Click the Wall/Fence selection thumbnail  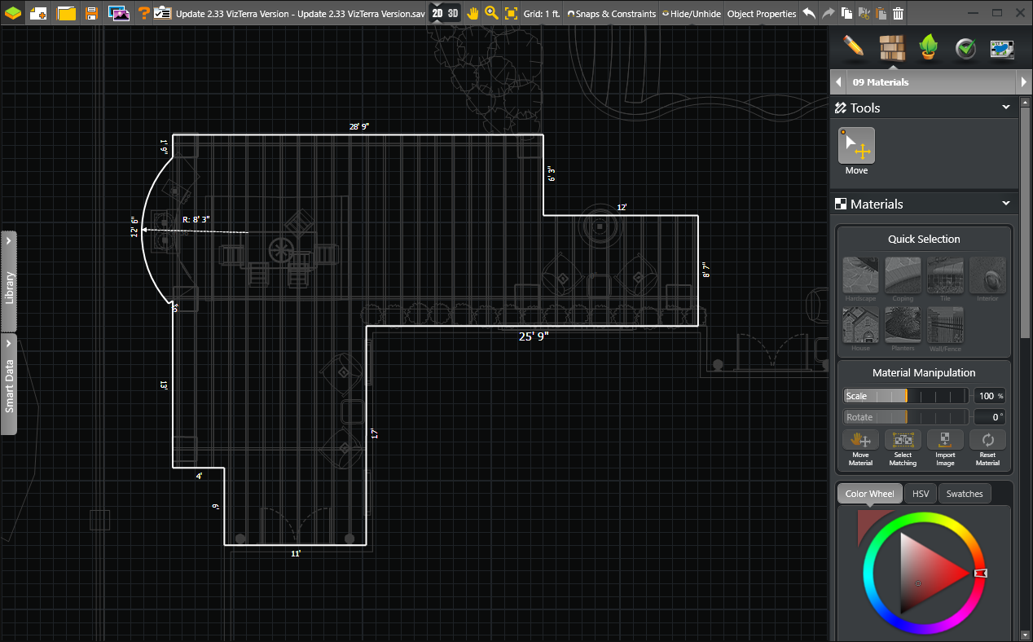point(945,324)
